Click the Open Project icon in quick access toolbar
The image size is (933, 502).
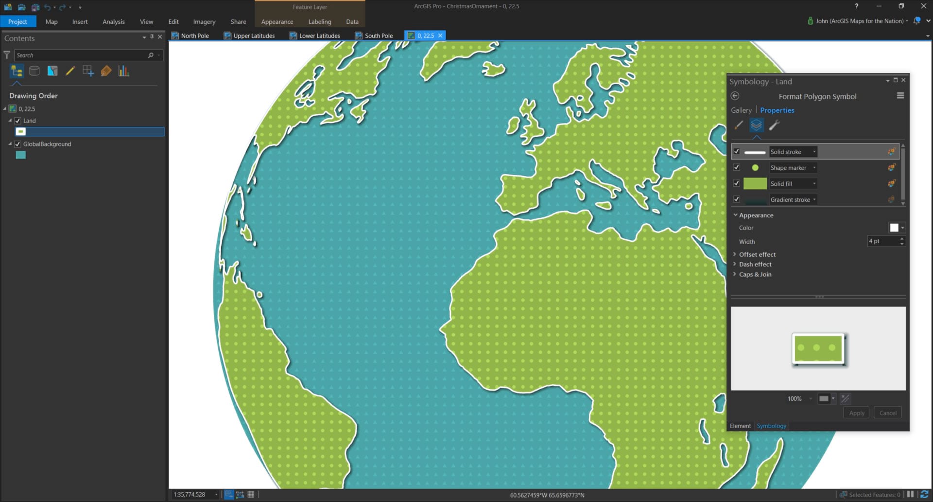(x=21, y=7)
